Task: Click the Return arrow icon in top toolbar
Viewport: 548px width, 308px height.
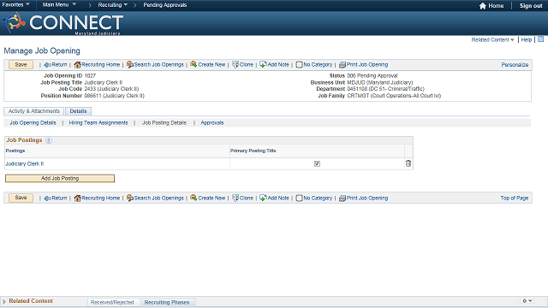Action: point(48,65)
